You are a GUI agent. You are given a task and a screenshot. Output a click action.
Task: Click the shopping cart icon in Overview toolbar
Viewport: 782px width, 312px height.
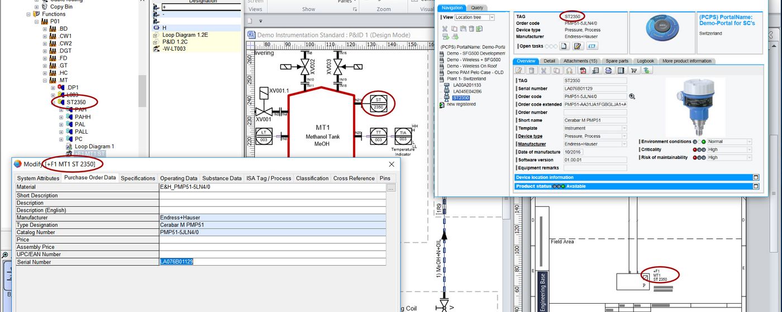(633, 70)
